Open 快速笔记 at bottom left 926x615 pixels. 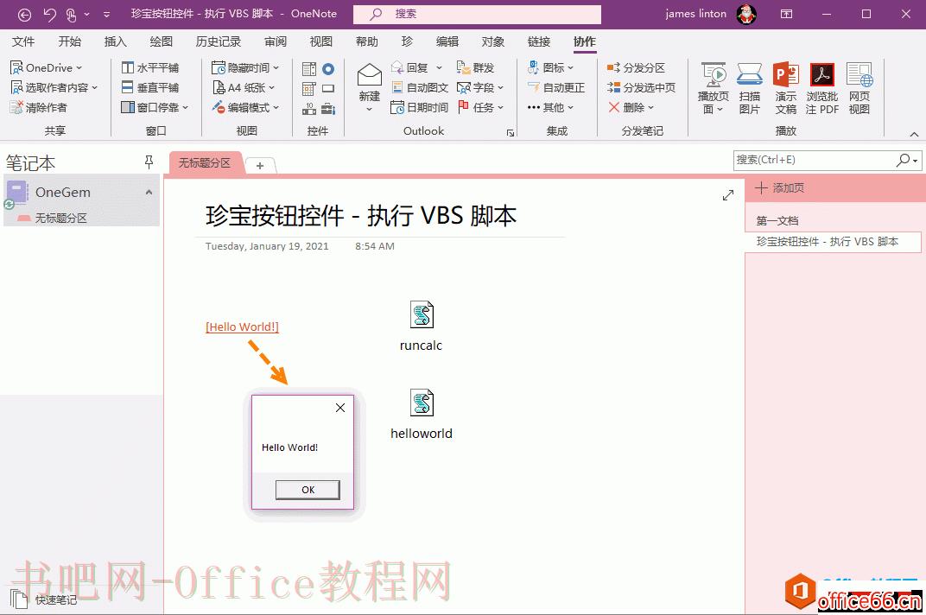pyautogui.click(x=44, y=599)
